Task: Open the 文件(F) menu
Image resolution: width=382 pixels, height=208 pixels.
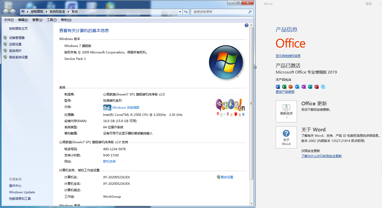Action: pyautogui.click(x=9, y=20)
